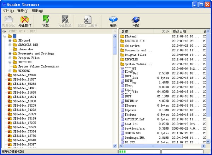Select the WINDOWS folder in tree

(x=24, y=71)
